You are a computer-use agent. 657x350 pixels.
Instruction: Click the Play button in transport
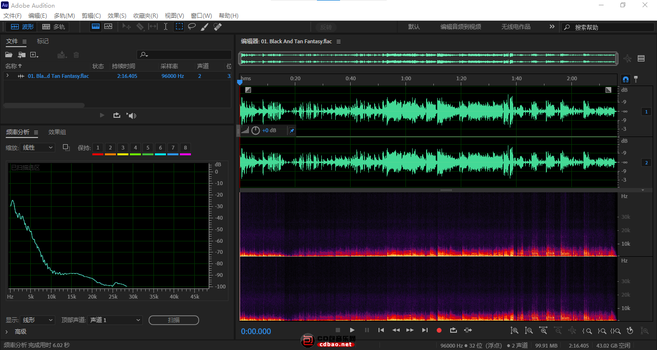(352, 330)
